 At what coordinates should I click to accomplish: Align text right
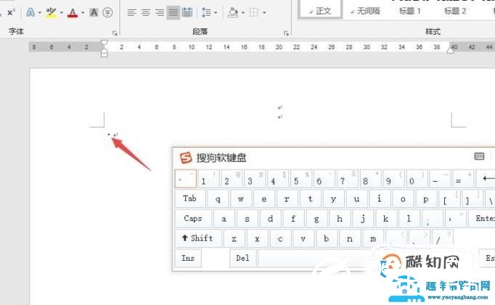[x=160, y=12]
